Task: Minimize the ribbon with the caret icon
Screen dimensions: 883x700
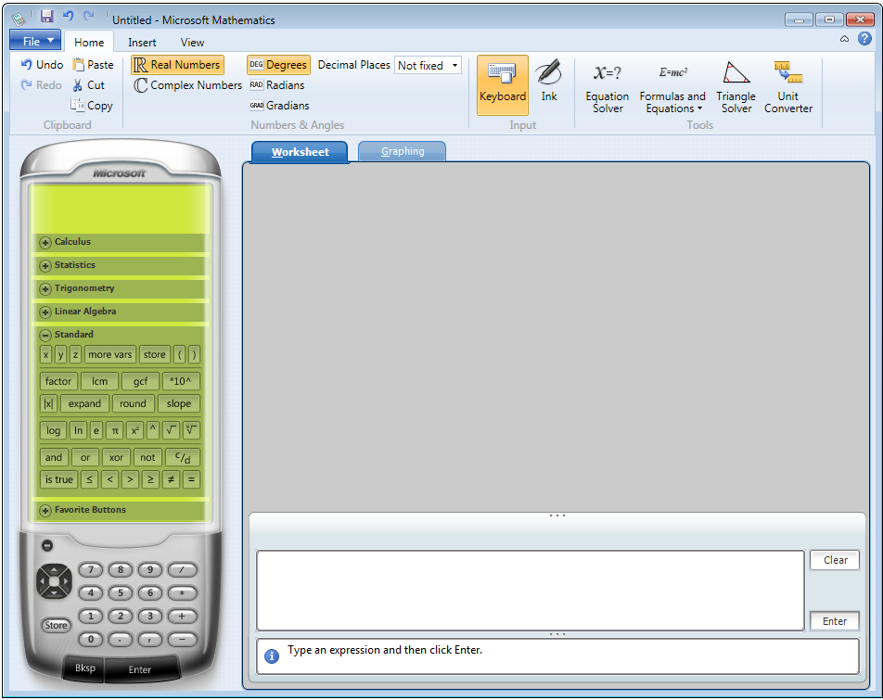Action: (x=844, y=39)
